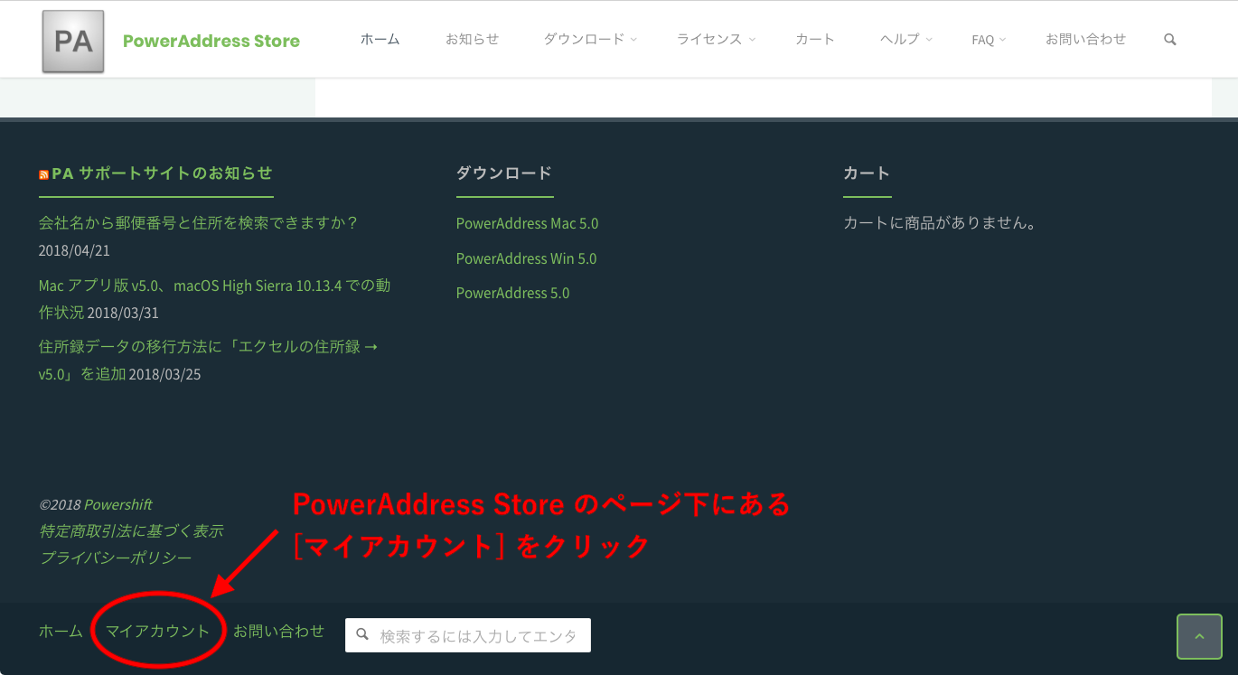Click the PowerAddress Store site title
The width and height of the screenshot is (1238, 675).
click(211, 41)
